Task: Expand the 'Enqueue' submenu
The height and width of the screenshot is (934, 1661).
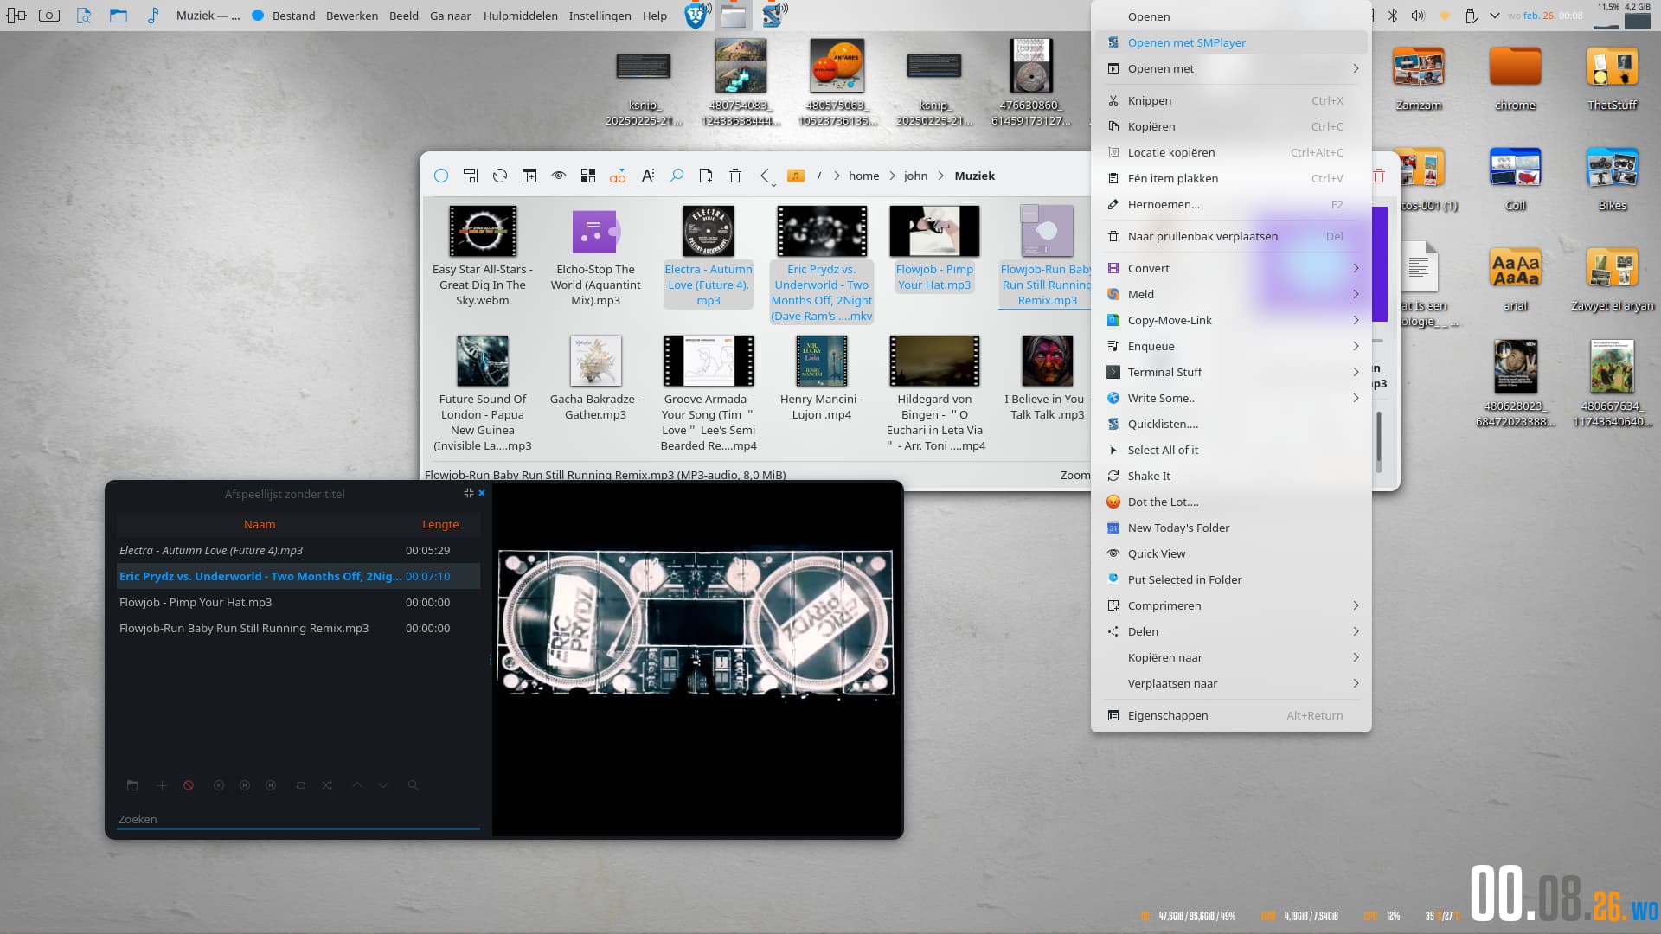Action: [1231, 346]
